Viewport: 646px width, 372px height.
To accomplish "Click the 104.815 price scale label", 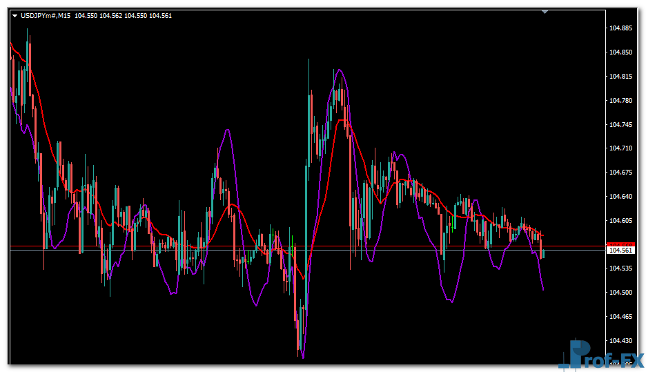I will (620, 77).
